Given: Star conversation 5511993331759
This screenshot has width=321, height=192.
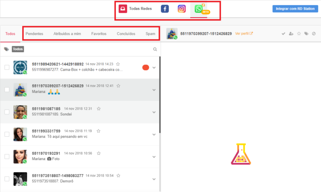Looking at the screenshot, I should (x=99, y=131).
